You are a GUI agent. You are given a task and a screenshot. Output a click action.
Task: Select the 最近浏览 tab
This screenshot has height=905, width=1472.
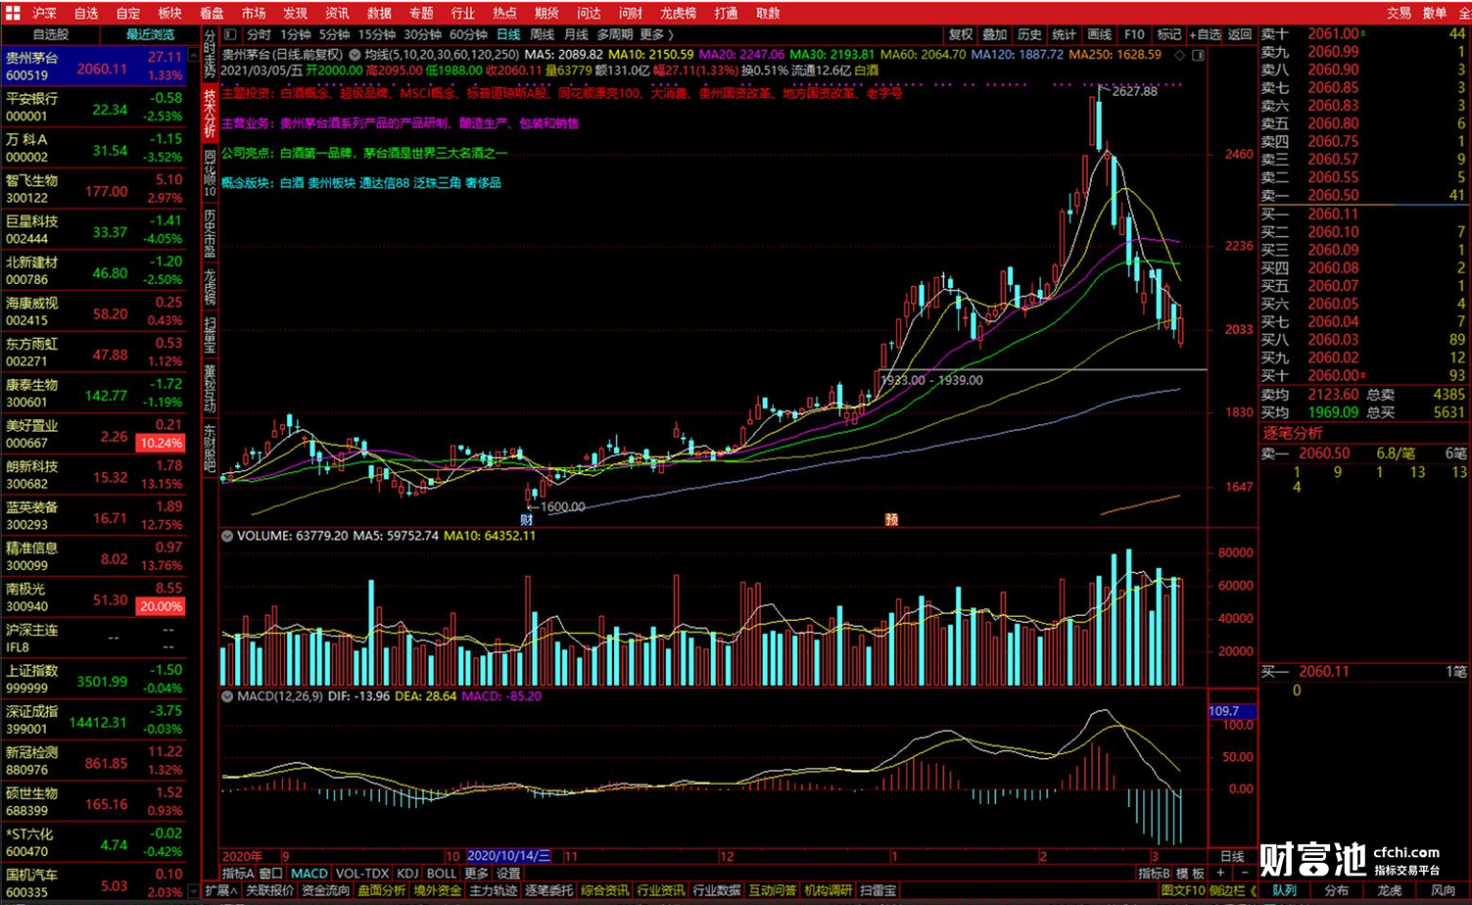point(150,34)
